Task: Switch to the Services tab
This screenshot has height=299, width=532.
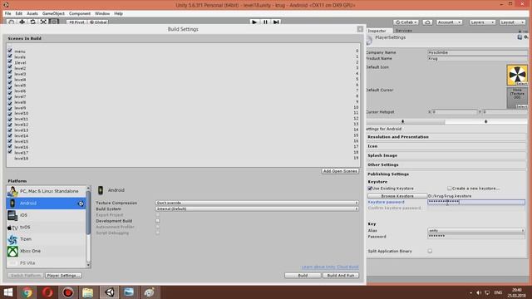Action: click(404, 31)
